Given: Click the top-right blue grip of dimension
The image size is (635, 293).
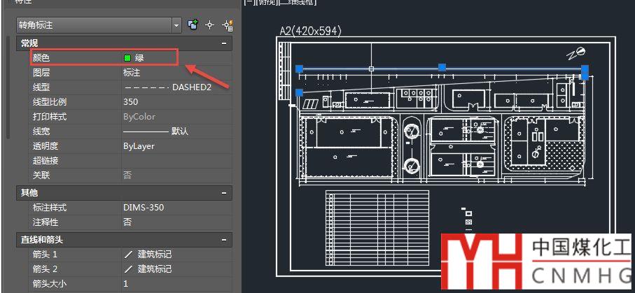Looking at the screenshot, I should 585,69.
